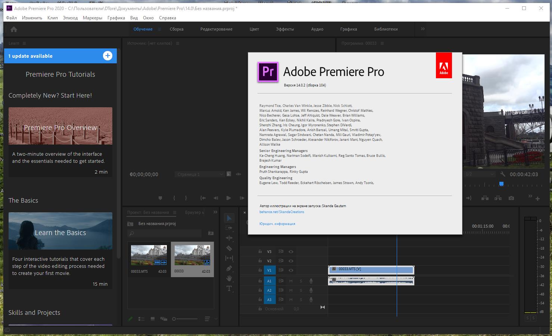Switch Project panel to list view
Screen dimensions: 552x336
[x=141, y=319]
